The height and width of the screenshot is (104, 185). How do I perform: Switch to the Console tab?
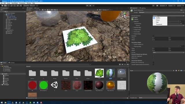pyautogui.click(x=12, y=63)
